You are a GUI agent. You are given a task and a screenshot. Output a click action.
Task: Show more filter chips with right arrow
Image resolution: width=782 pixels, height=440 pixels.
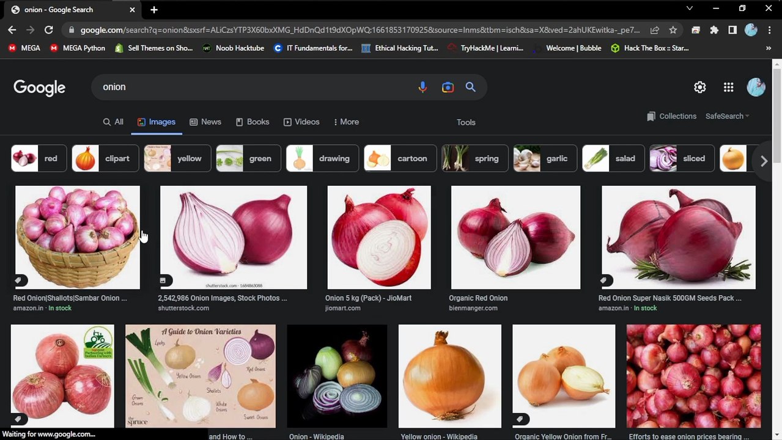(x=764, y=161)
